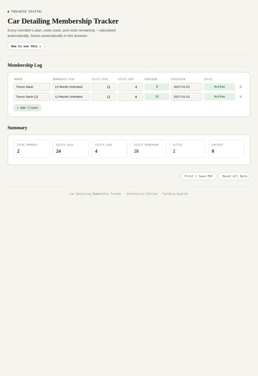258x376 pixels.
Task: Remove the Trevor Nash row
Action: pyautogui.click(x=240, y=87)
